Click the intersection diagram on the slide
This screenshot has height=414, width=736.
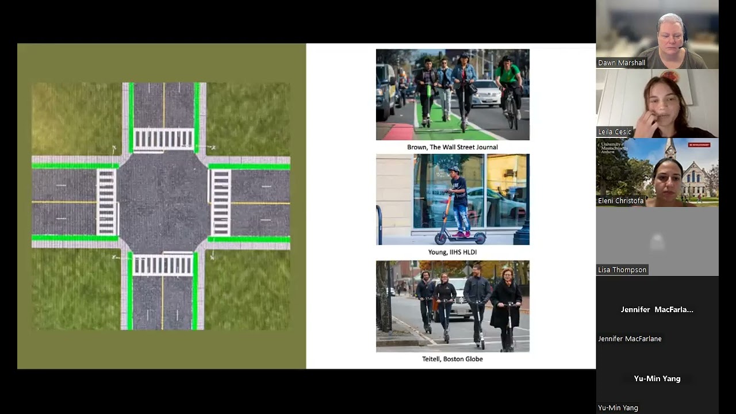pyautogui.click(x=161, y=206)
